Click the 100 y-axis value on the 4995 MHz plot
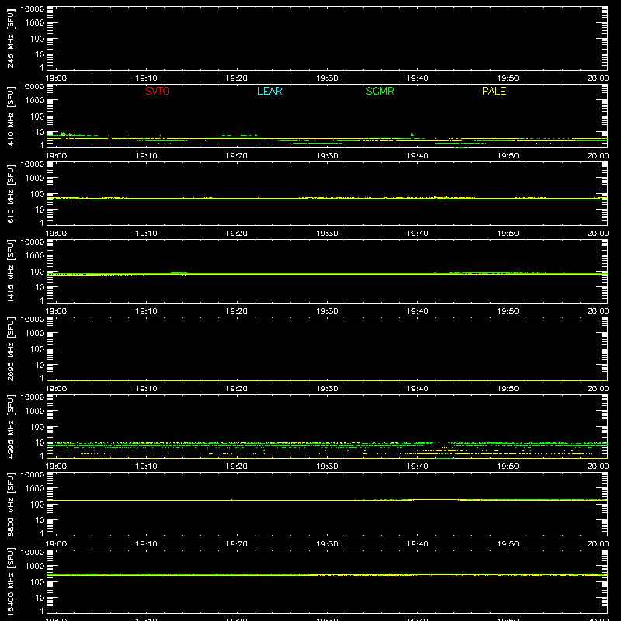Viewport: 621px width, 621px height. [37, 427]
